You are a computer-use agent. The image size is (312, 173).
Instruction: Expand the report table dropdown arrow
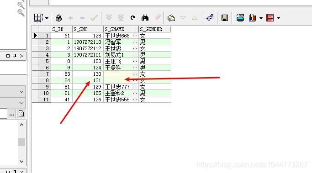coord(278,18)
